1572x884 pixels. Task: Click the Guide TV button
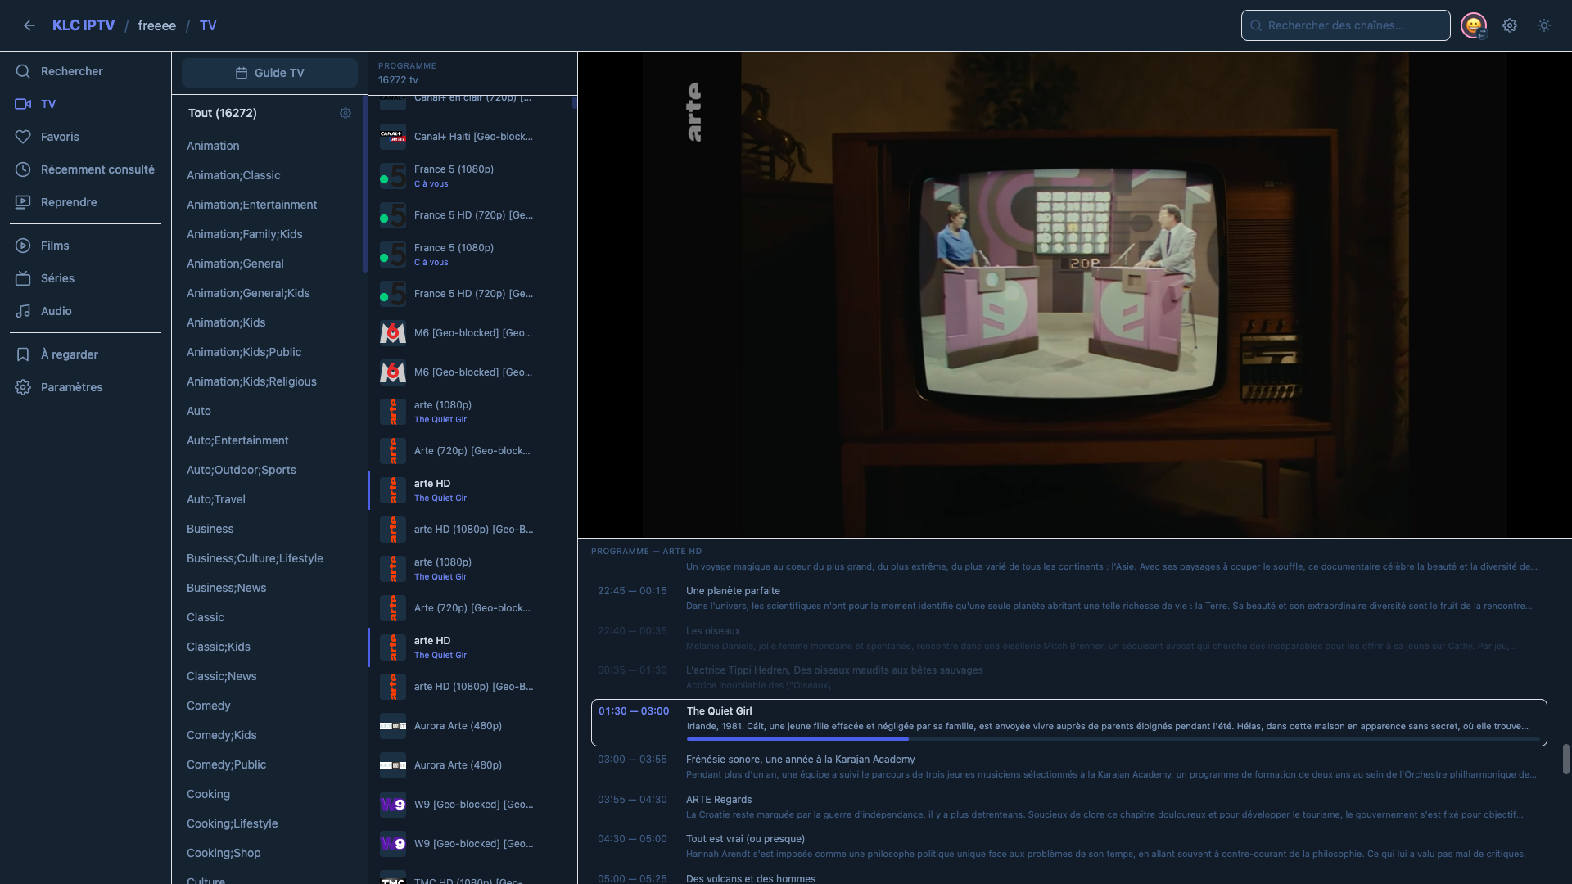(x=269, y=73)
